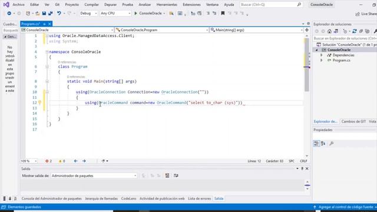Click the open file folder icon

click(38, 14)
